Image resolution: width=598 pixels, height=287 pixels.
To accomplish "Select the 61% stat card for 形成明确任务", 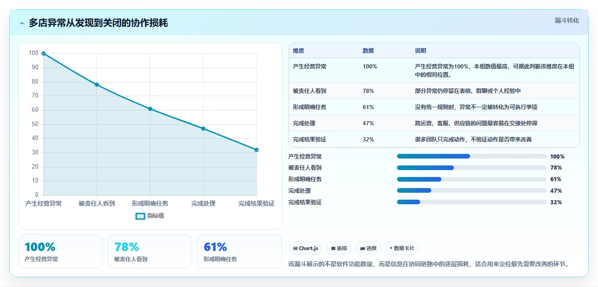I will 239,251.
